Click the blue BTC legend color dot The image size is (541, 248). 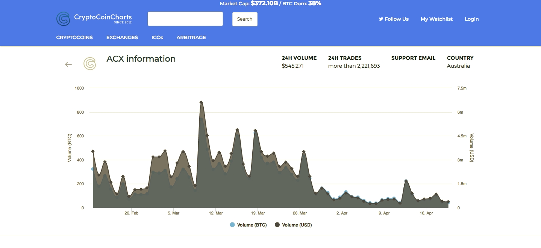click(x=232, y=225)
